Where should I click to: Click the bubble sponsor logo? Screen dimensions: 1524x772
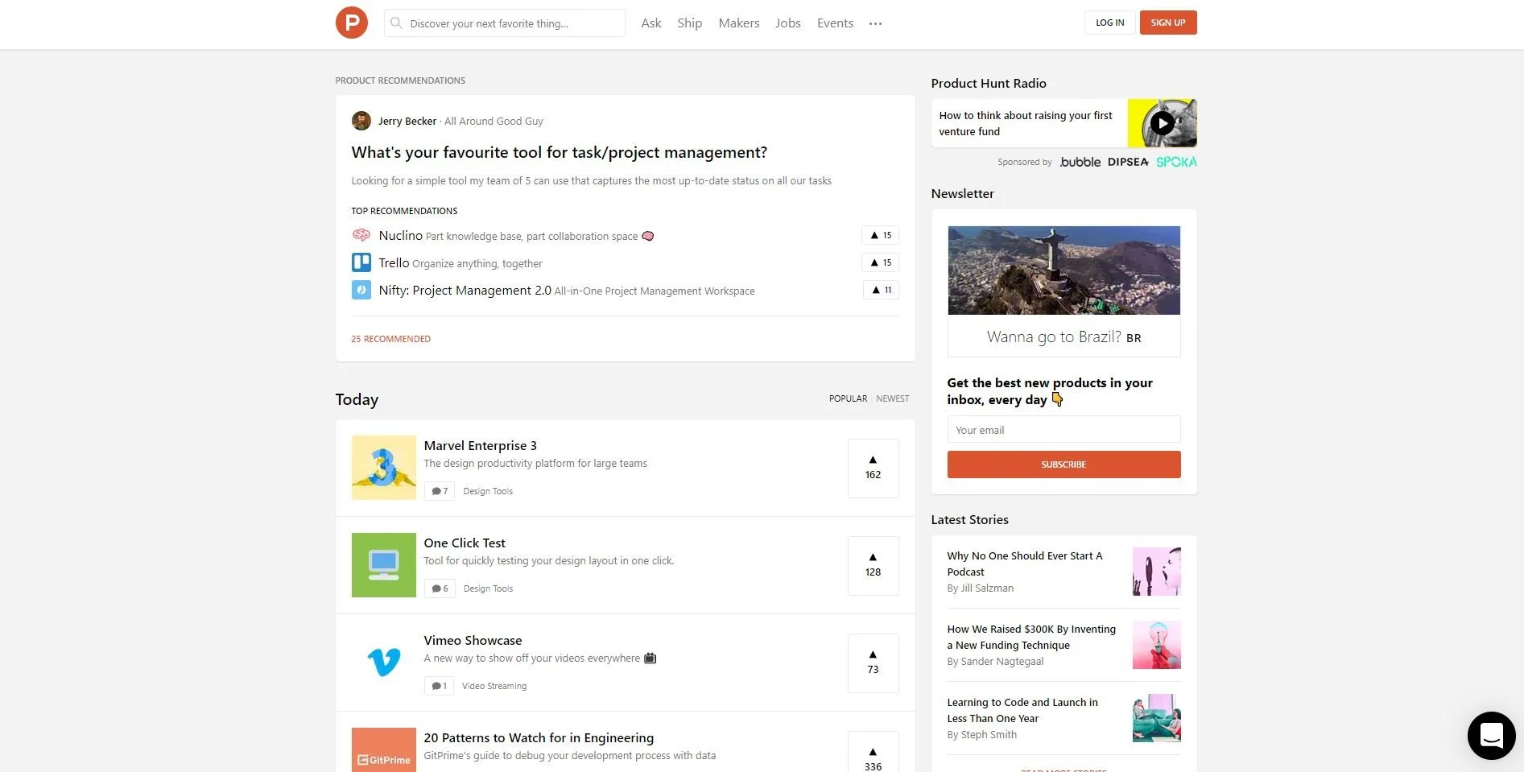click(x=1080, y=162)
